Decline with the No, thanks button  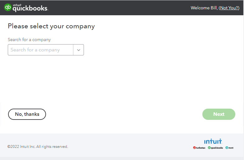point(27,114)
